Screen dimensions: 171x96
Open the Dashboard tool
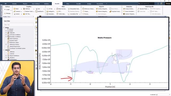click(x=40, y=11)
